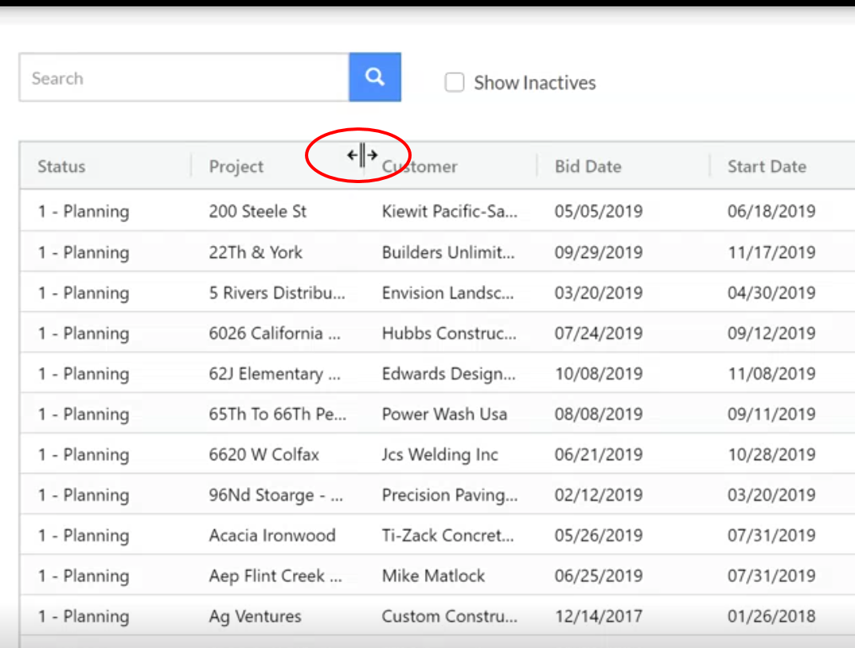
Task: Click customer Ti-Zack Concret...
Action: click(x=447, y=535)
